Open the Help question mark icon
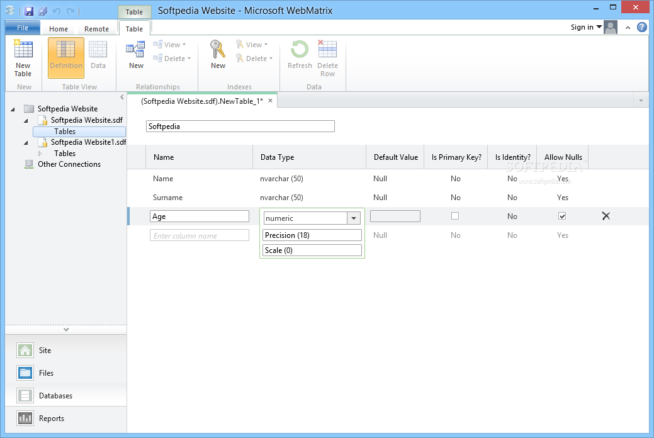Screen dimensions: 654x438 point(642,27)
